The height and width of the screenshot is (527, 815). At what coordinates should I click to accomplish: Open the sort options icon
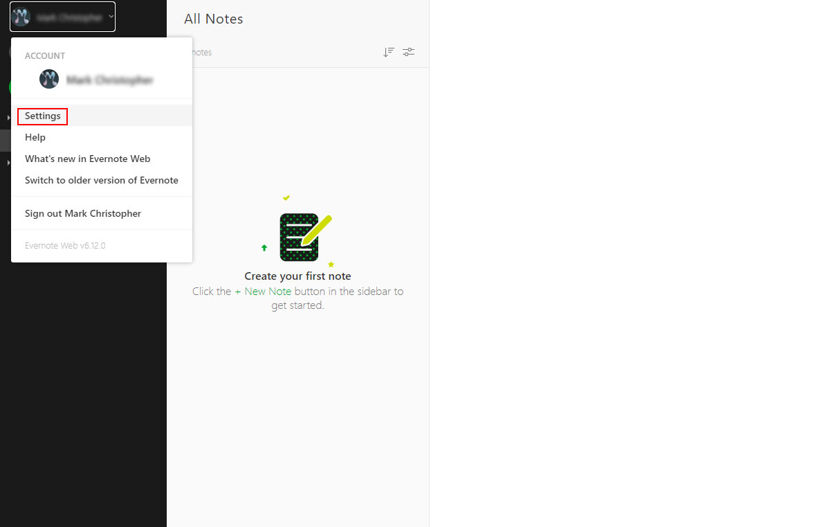(x=388, y=52)
